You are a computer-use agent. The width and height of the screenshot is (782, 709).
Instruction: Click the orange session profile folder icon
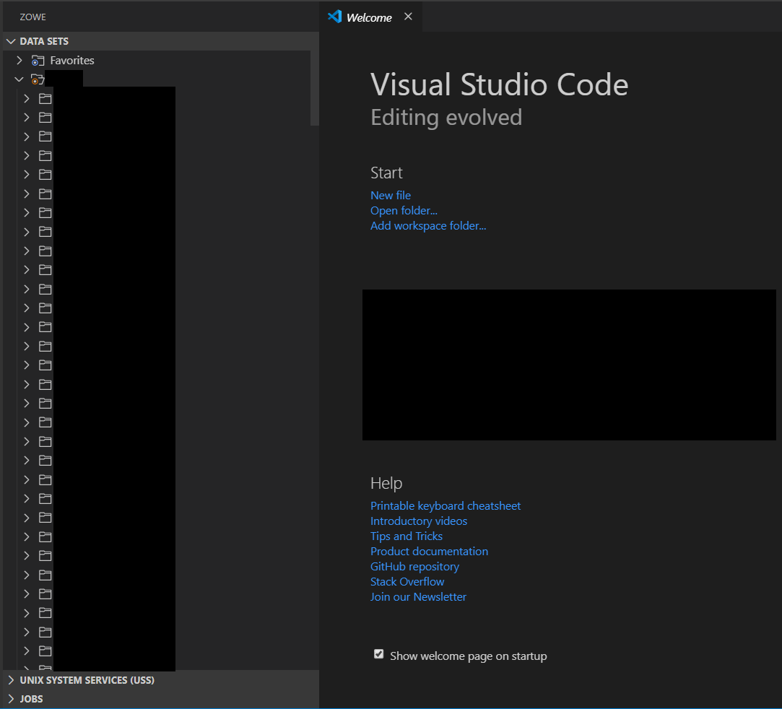[38, 79]
